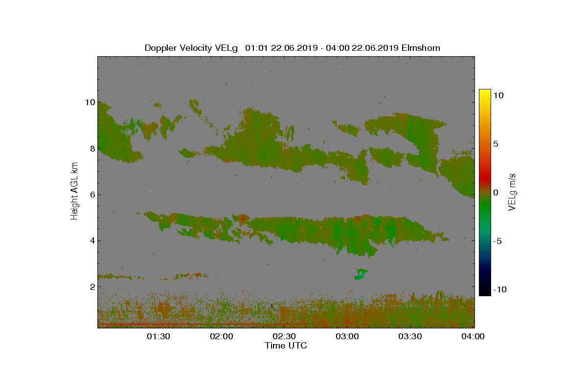
Task: Click the height tick label 10
Action: click(90, 102)
